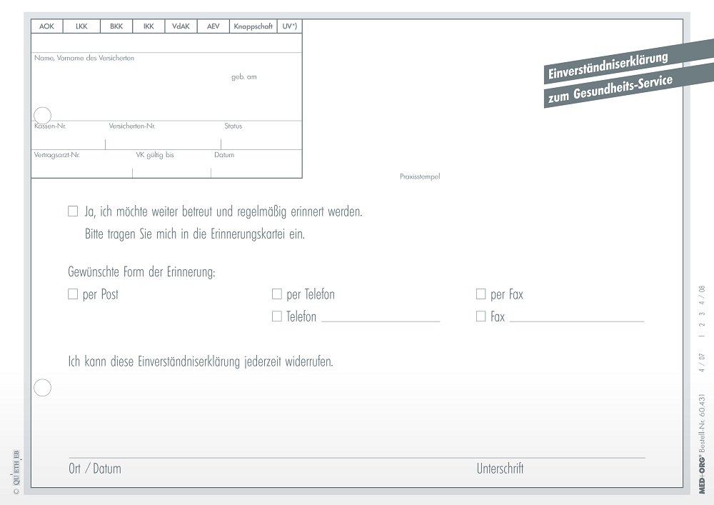Click the 'VK gültig bis' label
714x505 pixels.
pyautogui.click(x=155, y=155)
